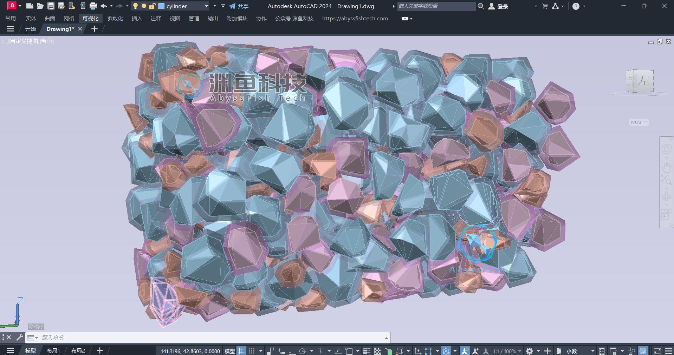Toggle the grid display in status bar

[241, 351]
